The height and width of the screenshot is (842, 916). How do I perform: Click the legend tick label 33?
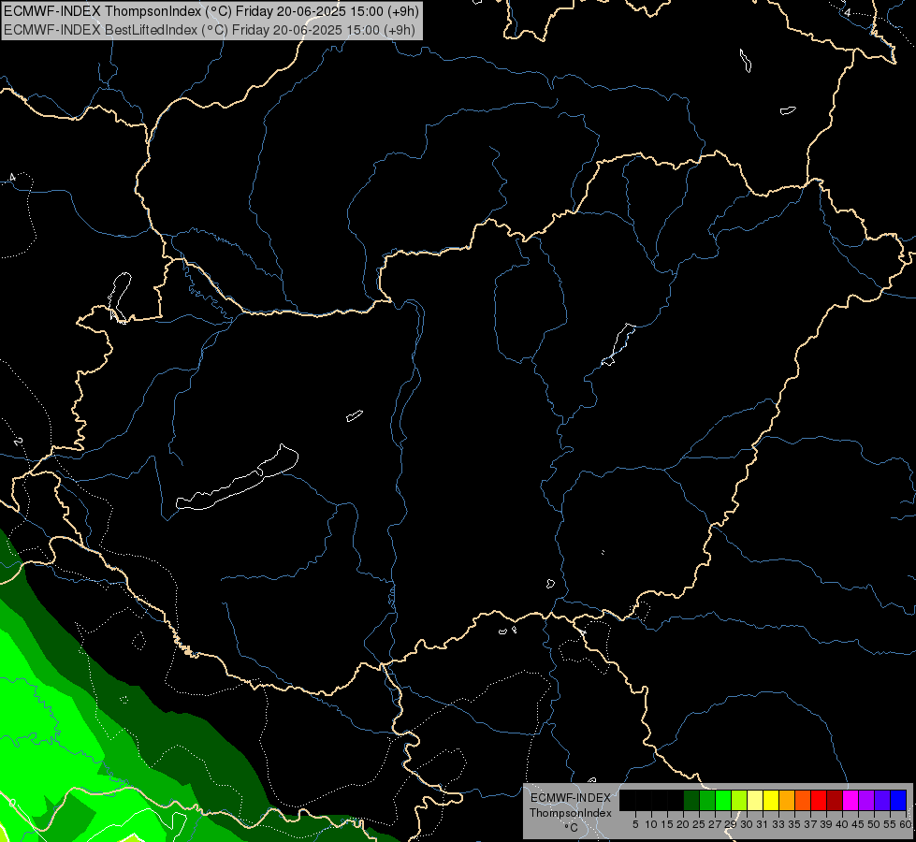778,824
